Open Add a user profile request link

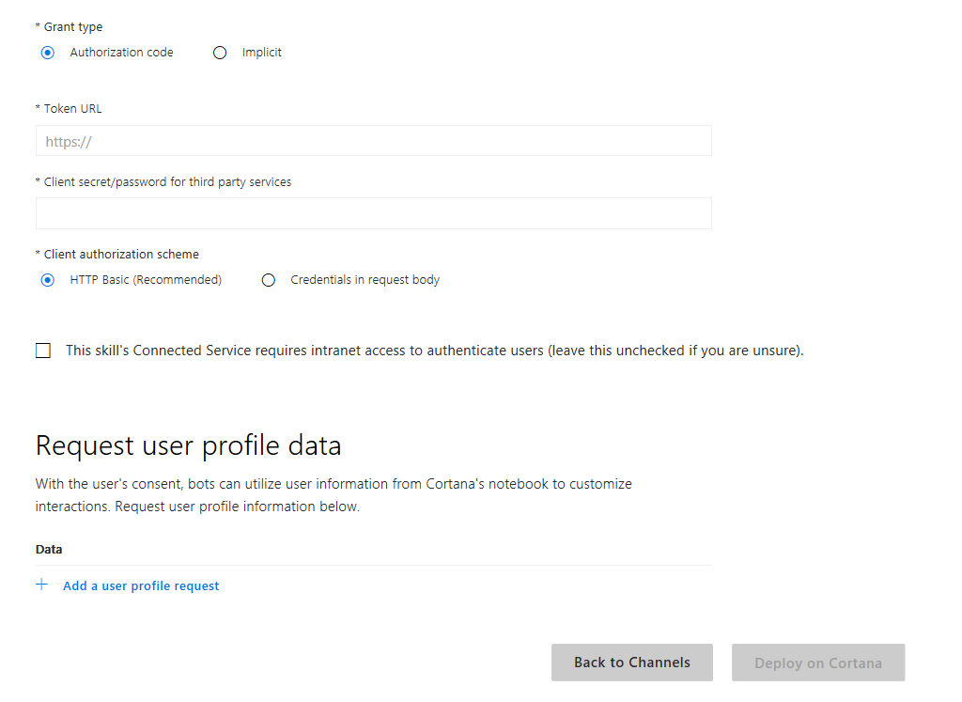pyautogui.click(x=140, y=585)
